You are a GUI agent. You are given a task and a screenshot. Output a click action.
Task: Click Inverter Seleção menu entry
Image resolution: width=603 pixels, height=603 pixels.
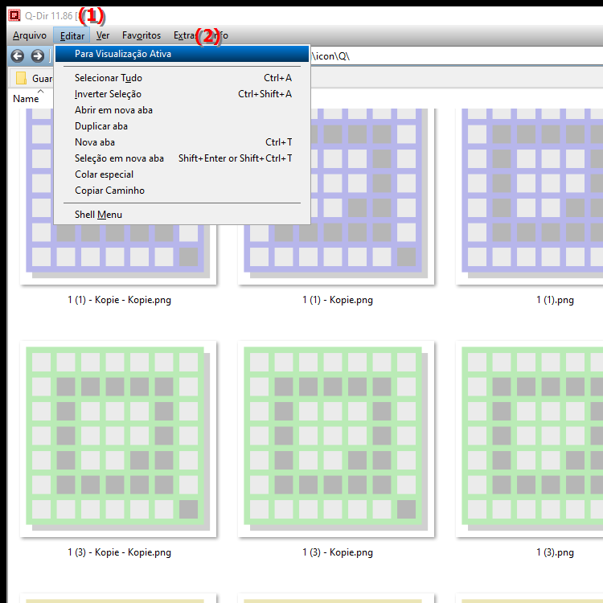point(108,94)
